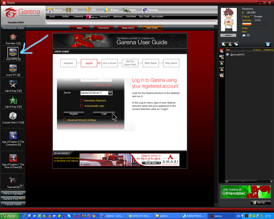Select the War3 RPG game icon
The image size is (274, 219).
pos(13,52)
